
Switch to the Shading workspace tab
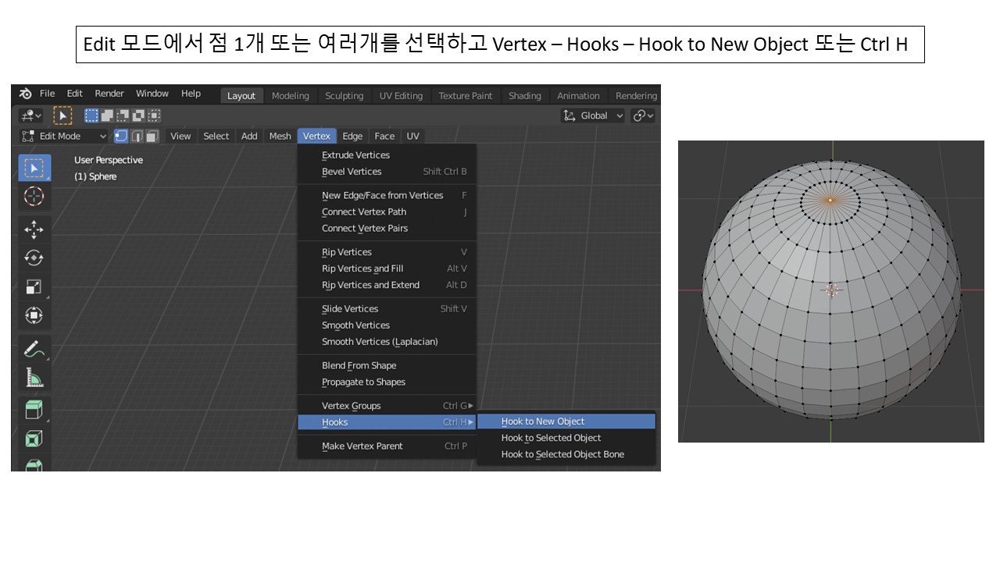click(524, 96)
